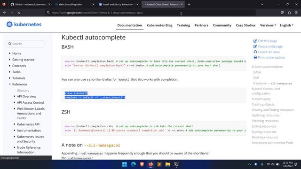Open a new browser tab
This screenshot has height=169, width=301.
point(189,4)
